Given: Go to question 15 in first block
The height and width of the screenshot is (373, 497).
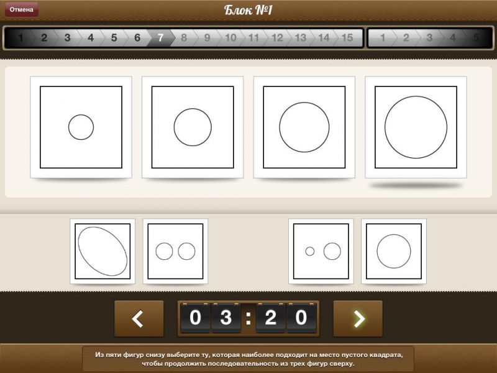Looking at the screenshot, I should [347, 38].
